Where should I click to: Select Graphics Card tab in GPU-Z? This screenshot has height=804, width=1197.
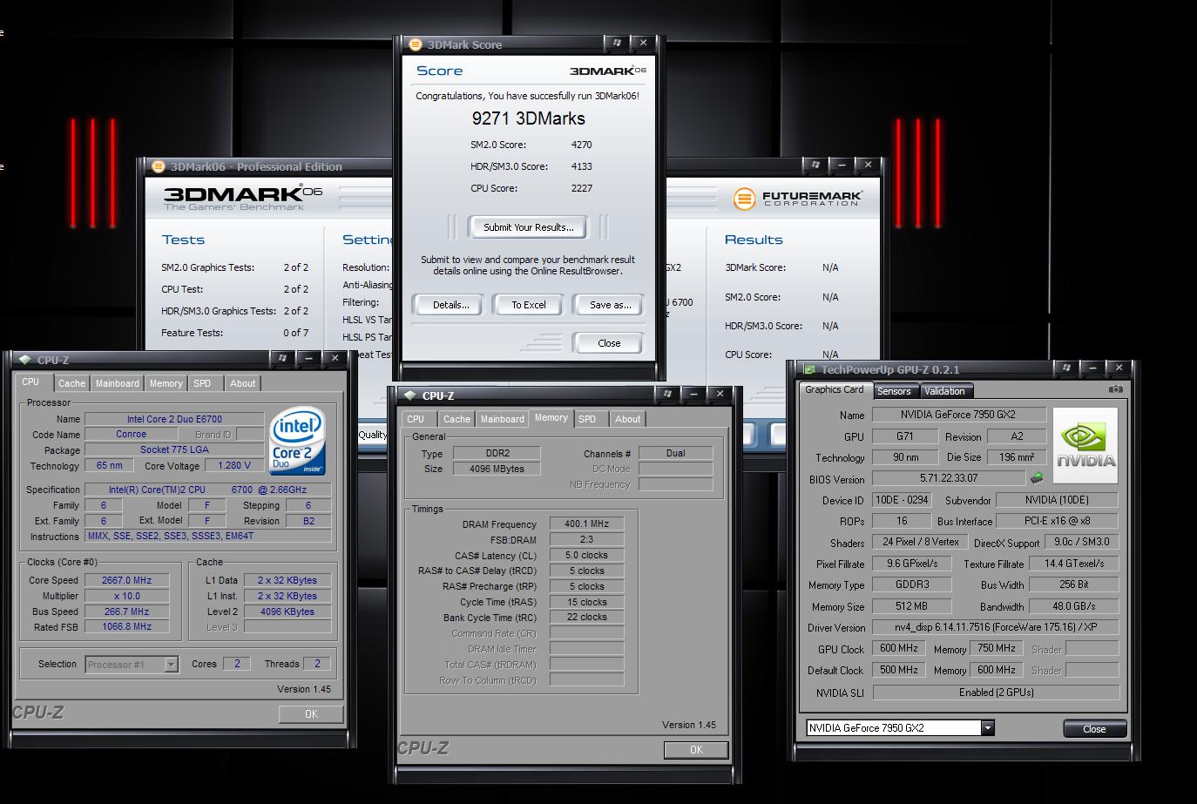835,390
